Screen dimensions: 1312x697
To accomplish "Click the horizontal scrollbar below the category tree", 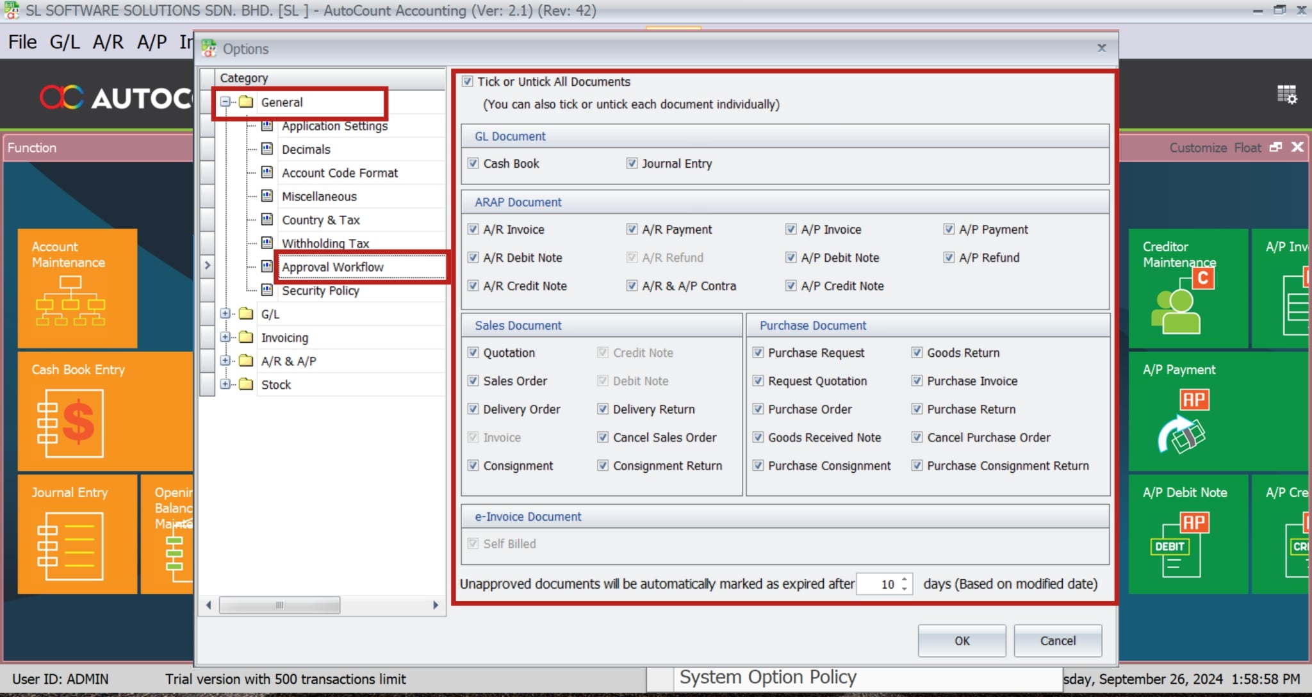I will click(280, 604).
